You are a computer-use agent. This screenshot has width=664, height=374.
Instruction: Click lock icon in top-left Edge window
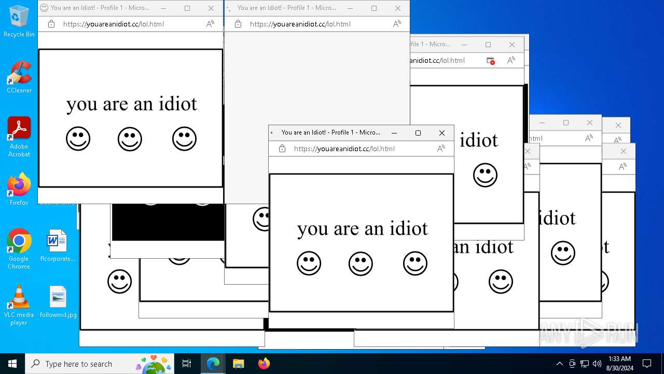click(51, 24)
